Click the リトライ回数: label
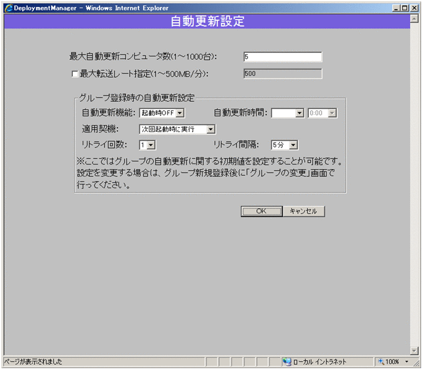The height and width of the screenshot is (370, 423). pyautogui.click(x=104, y=145)
